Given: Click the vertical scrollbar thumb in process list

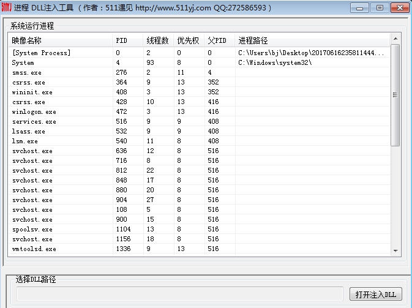Looking at the screenshot, I should 395,95.
